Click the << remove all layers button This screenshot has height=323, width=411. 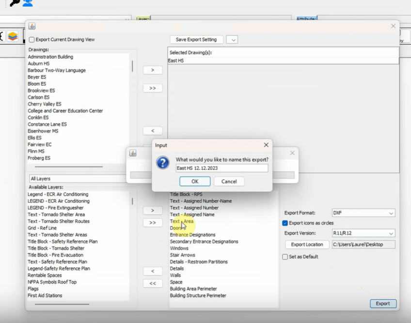[153, 283]
